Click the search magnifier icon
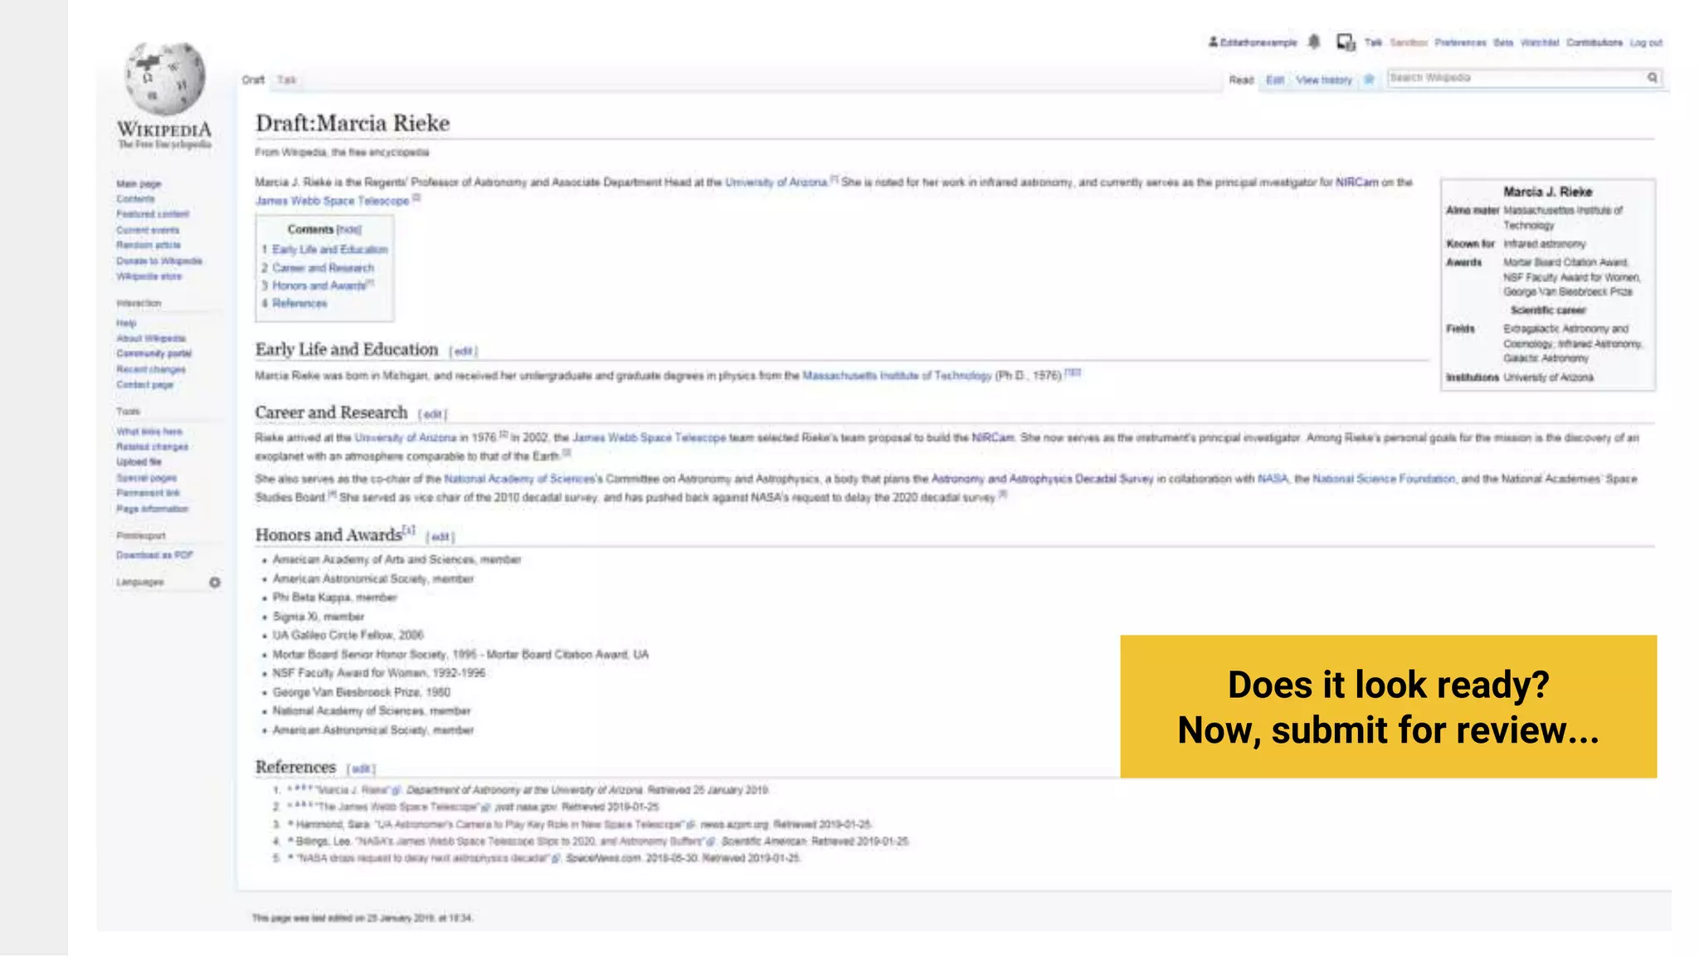The image size is (1699, 956). click(1653, 78)
